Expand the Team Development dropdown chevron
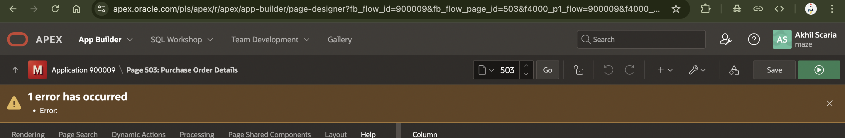 click(x=307, y=40)
